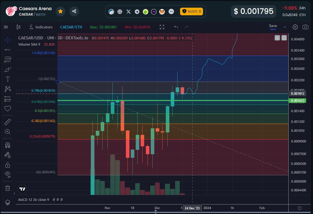Click the Min price label in red

point(137,27)
